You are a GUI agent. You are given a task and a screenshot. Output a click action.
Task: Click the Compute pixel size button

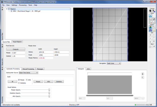pos(16,49)
